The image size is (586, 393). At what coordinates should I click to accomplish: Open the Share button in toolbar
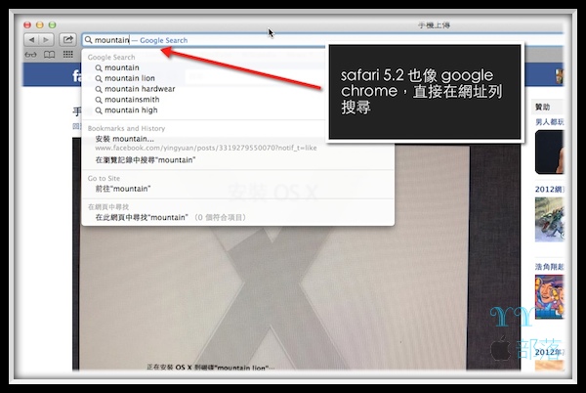[67, 39]
